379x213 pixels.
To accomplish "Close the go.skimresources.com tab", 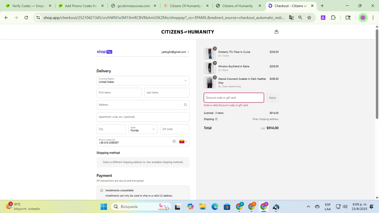I will [x=155, y=6].
